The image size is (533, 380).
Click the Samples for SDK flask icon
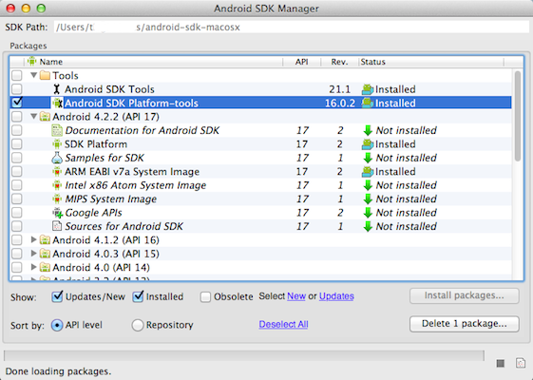tap(57, 158)
